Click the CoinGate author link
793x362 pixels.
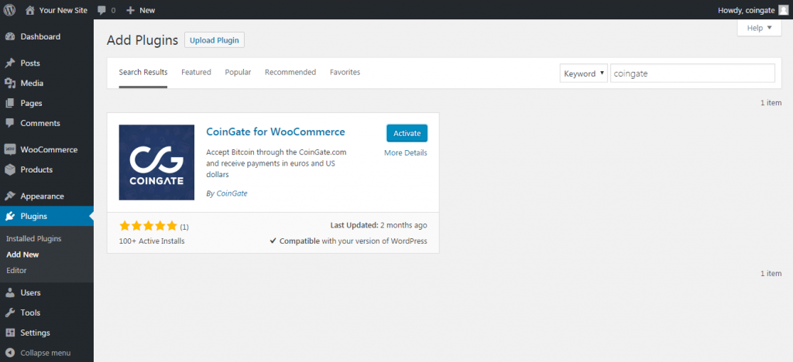point(232,193)
